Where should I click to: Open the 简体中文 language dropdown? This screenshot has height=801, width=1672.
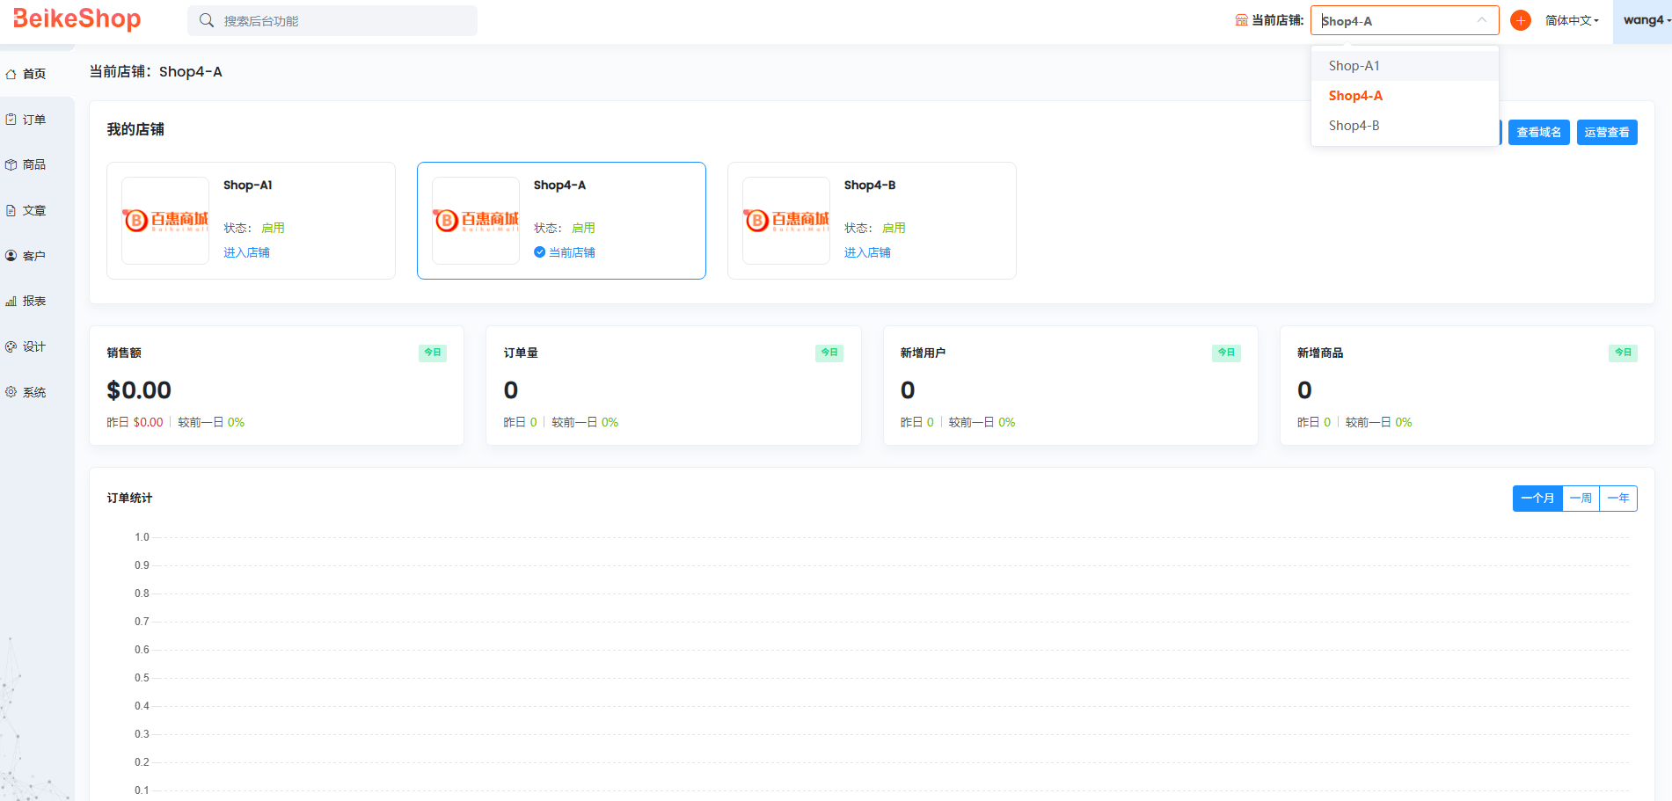click(x=1572, y=20)
